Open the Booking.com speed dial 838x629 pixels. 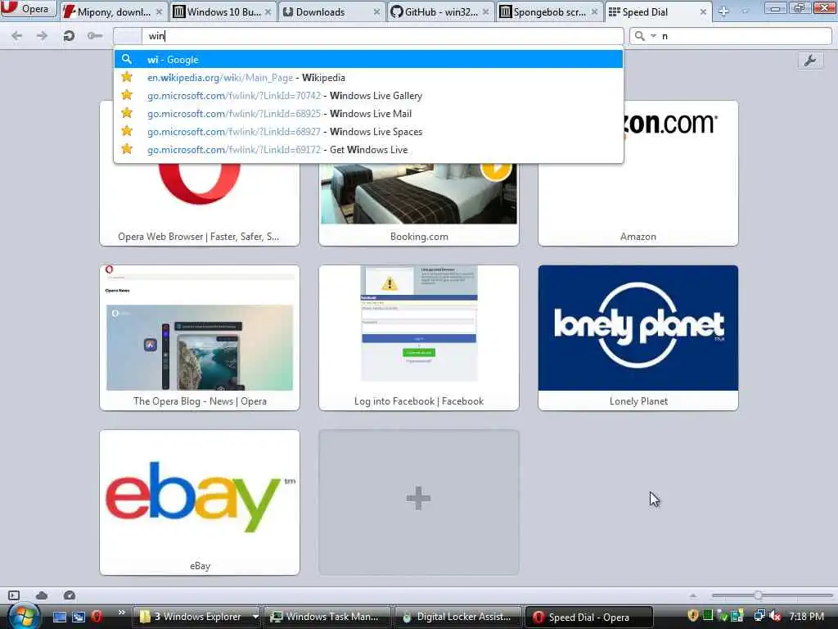pyautogui.click(x=419, y=203)
